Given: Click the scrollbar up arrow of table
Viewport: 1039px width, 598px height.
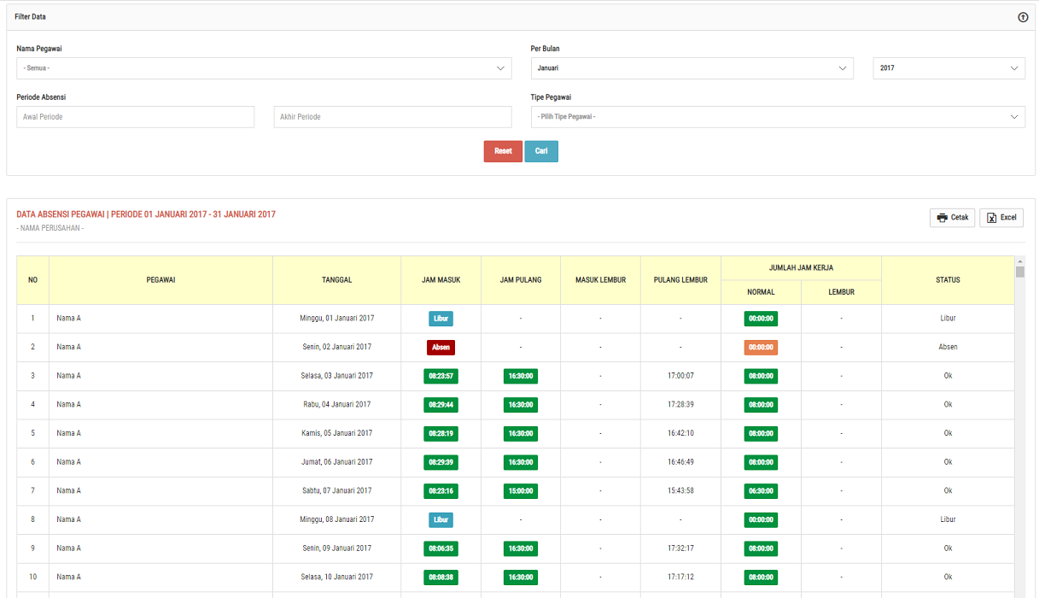Looking at the screenshot, I should 1019,261.
